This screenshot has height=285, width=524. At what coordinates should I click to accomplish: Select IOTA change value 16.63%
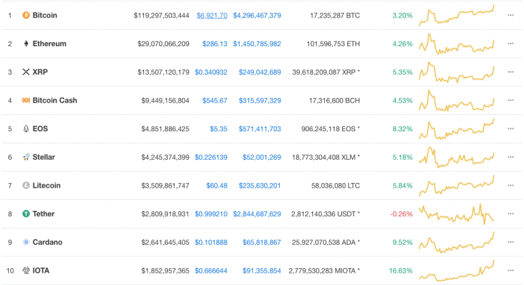click(x=401, y=270)
